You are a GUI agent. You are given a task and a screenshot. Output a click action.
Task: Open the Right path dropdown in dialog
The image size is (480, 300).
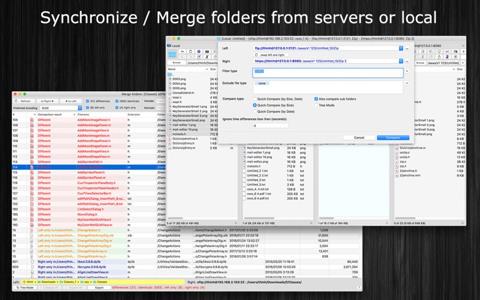coord(401,61)
